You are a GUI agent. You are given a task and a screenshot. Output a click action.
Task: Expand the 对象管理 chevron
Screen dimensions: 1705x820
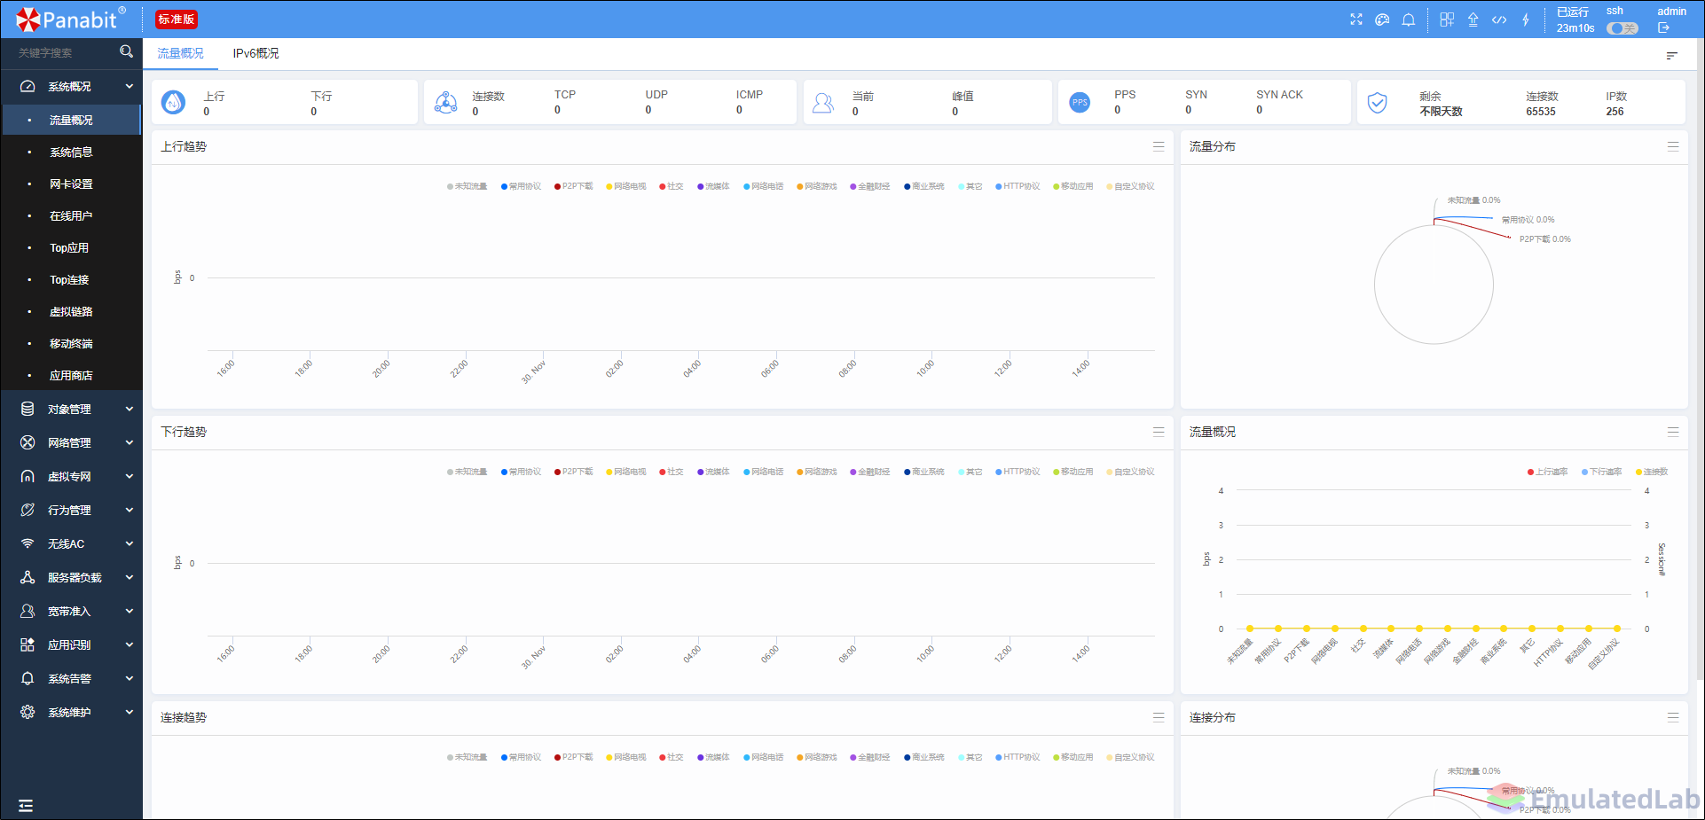tap(130, 409)
